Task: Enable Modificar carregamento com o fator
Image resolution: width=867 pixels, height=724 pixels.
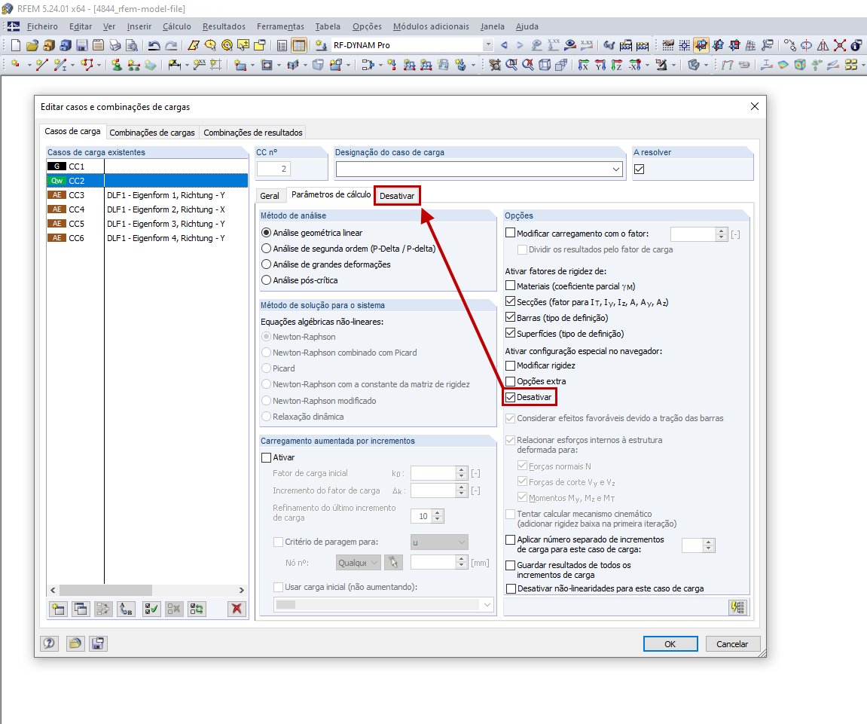Action: pos(511,234)
